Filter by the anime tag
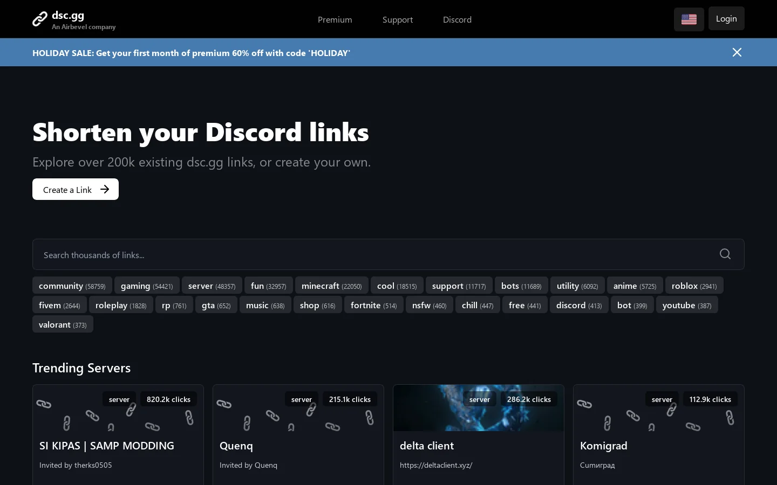 point(635,286)
